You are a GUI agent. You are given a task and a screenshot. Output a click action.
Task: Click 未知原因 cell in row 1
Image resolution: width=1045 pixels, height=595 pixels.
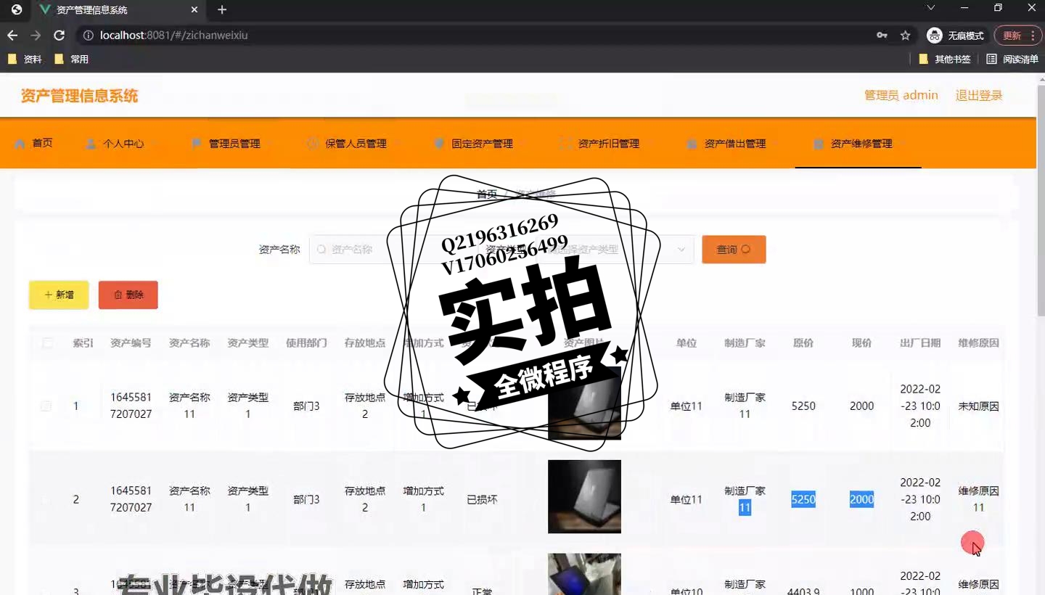(x=978, y=406)
